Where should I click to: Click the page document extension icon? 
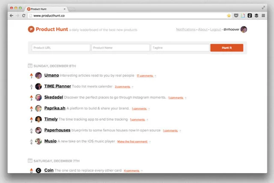pos(243,15)
